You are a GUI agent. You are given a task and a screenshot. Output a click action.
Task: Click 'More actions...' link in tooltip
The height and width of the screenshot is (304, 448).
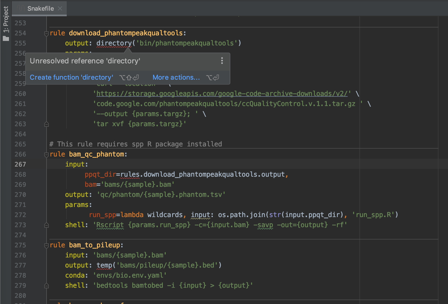tap(176, 77)
